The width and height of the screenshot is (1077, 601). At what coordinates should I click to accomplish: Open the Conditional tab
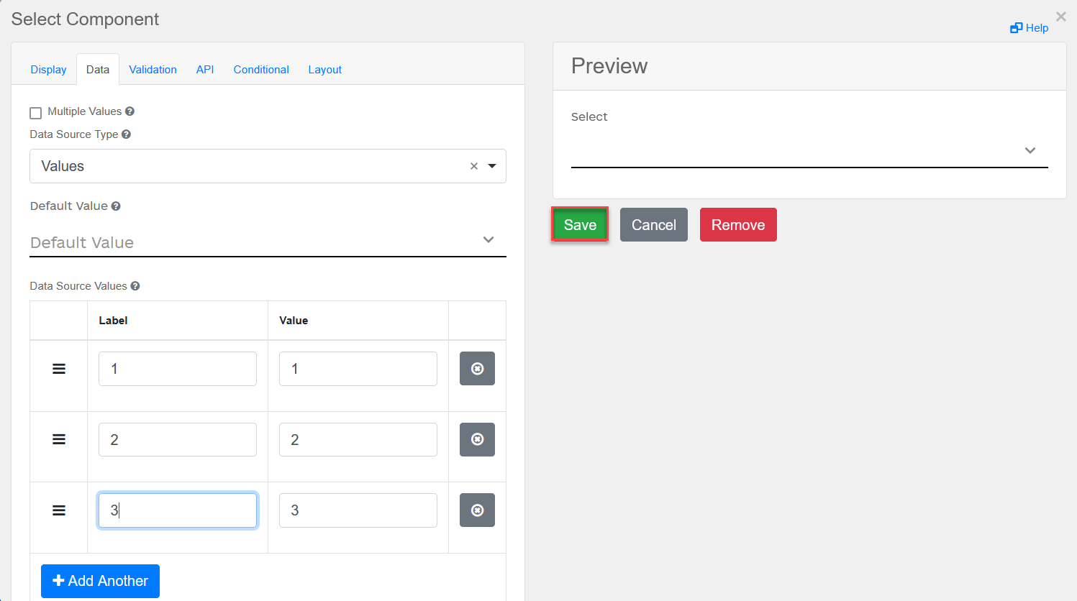click(x=261, y=70)
